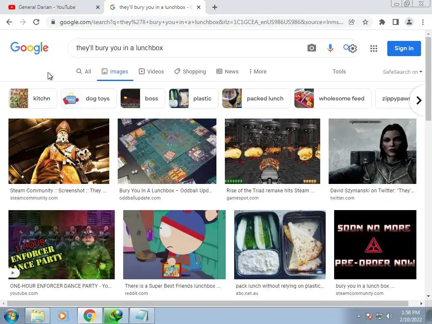The width and height of the screenshot is (432, 324).
Task: Open Steam Community screenshot image result
Action: [59, 151]
